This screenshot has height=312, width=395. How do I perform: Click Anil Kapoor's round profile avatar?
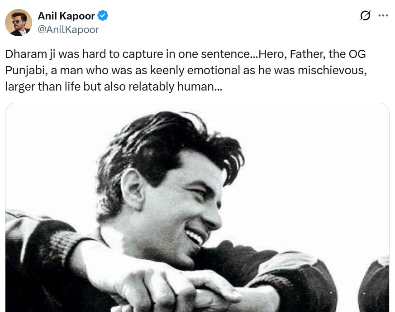pyautogui.click(x=18, y=23)
